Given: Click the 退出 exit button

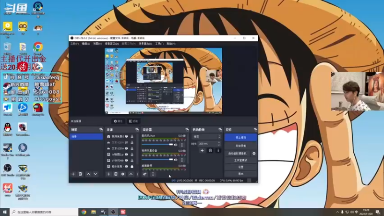Looking at the screenshot, I should 241,174.
